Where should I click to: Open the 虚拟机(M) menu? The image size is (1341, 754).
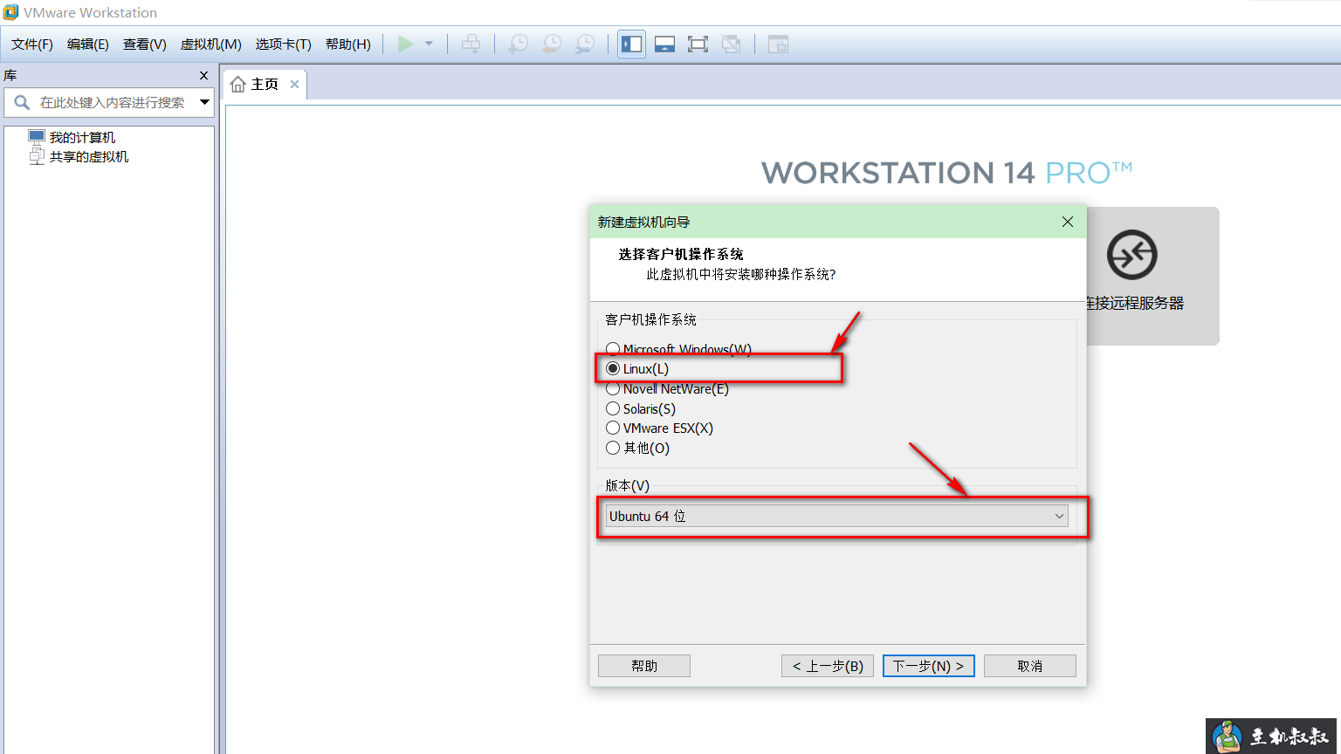(211, 44)
